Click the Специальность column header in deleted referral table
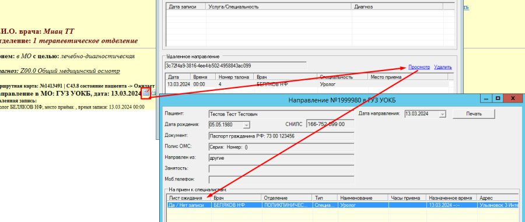The image size is (525, 222). (342, 77)
